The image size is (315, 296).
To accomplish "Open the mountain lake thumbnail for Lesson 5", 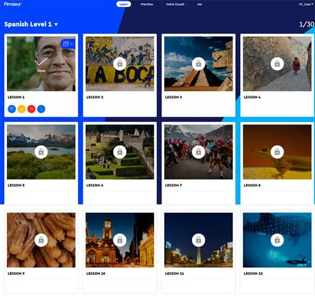I will click(x=41, y=152).
